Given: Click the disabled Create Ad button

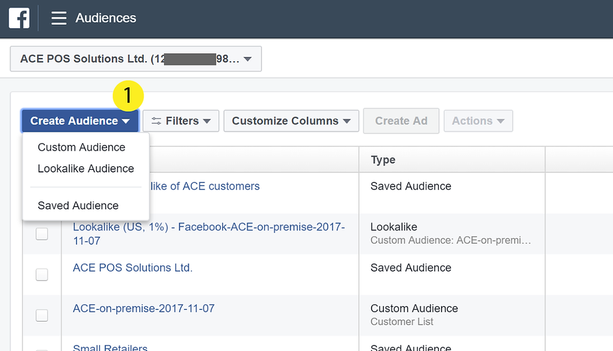Looking at the screenshot, I should (x=401, y=121).
